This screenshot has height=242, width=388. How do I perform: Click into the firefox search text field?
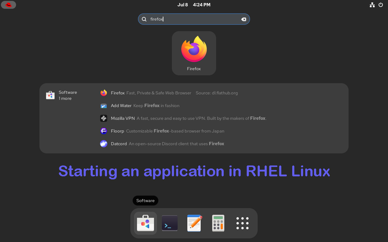click(194, 19)
